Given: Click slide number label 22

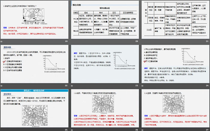Looking at the screenshot, I should [66, 85].
